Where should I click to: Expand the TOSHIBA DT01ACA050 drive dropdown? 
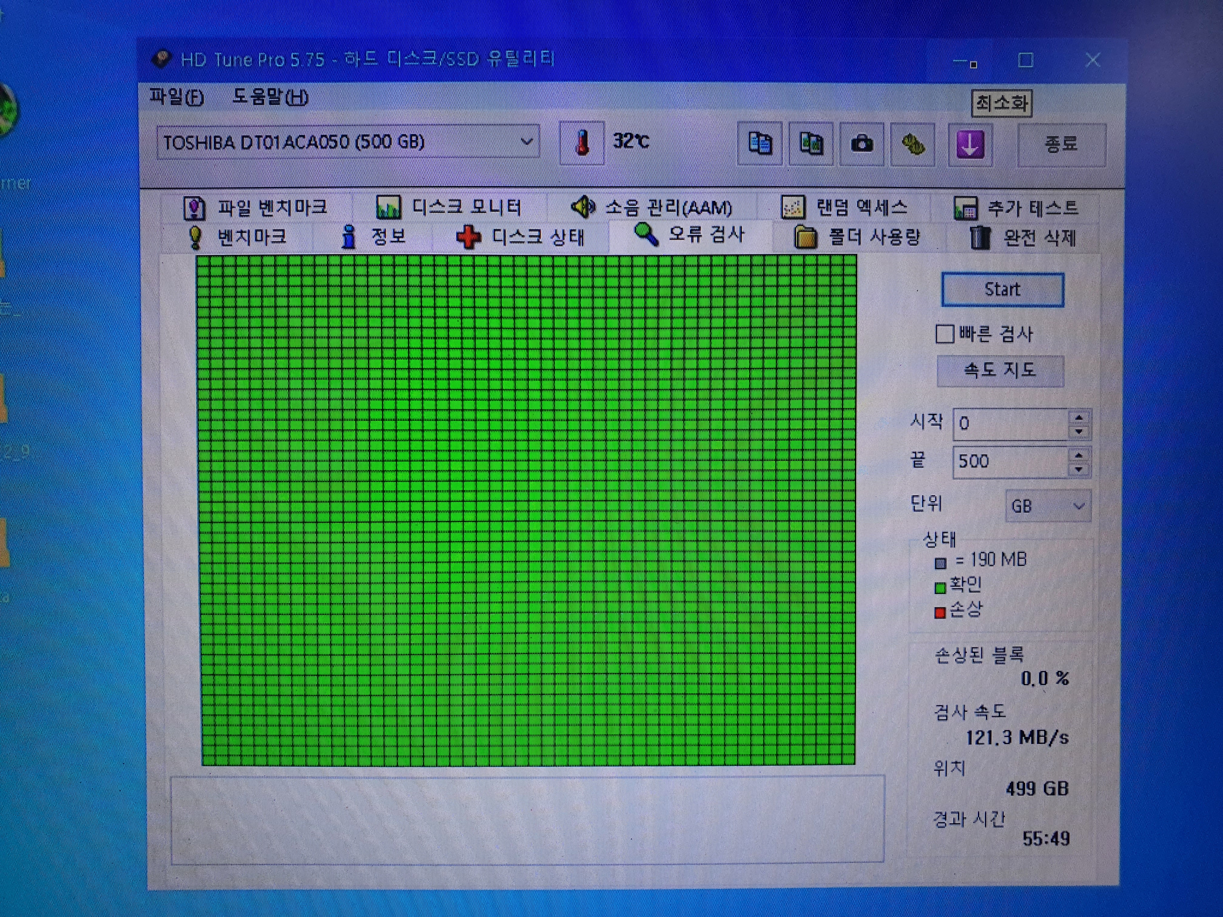click(x=526, y=142)
